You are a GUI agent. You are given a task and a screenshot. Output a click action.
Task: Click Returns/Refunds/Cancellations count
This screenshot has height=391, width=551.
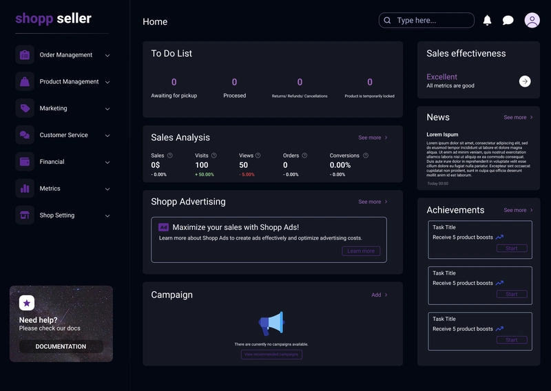[300, 82]
